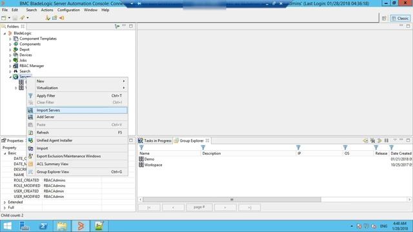Image resolution: width=413 pixels, height=232 pixels.
Task: Select the Group Explorer tab
Action: tap(192, 140)
